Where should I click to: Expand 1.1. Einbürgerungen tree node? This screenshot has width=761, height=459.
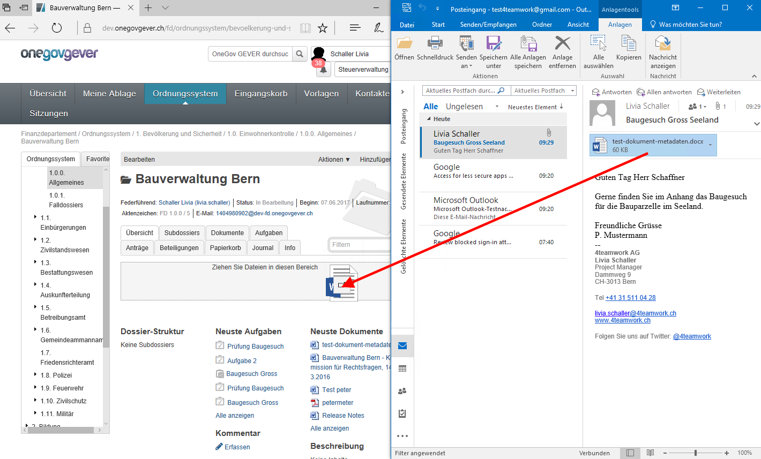tap(35, 217)
